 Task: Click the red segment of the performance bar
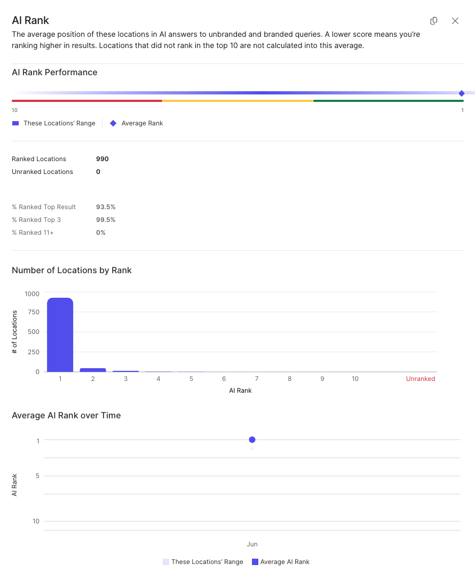pos(87,100)
